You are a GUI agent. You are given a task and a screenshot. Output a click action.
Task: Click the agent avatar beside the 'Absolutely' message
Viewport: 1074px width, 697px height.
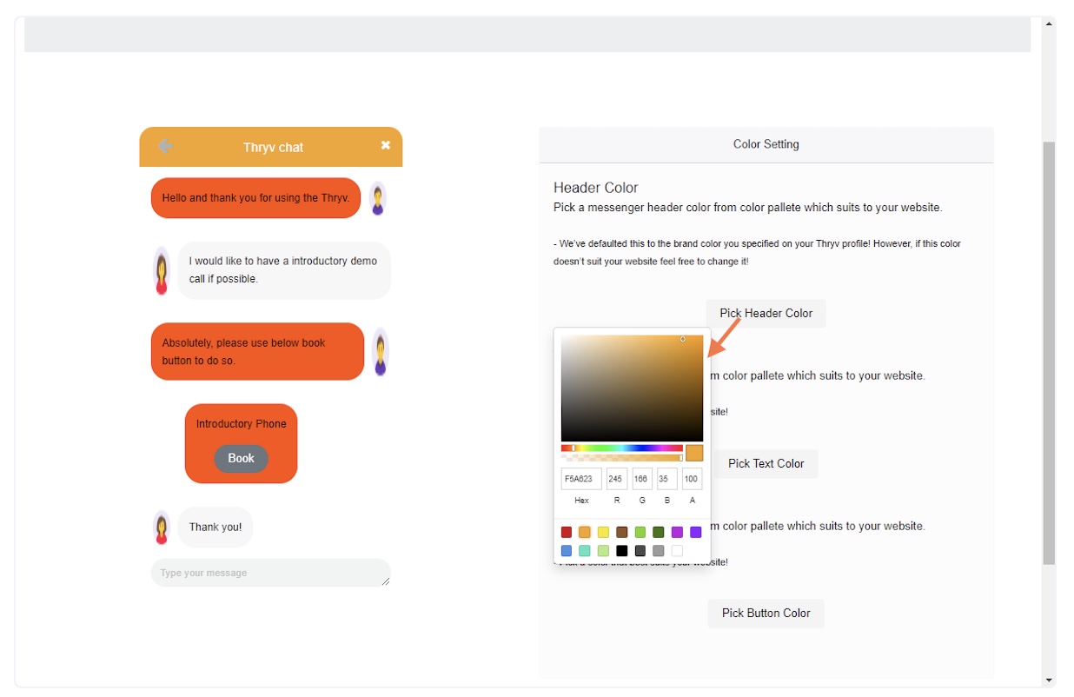(x=380, y=352)
